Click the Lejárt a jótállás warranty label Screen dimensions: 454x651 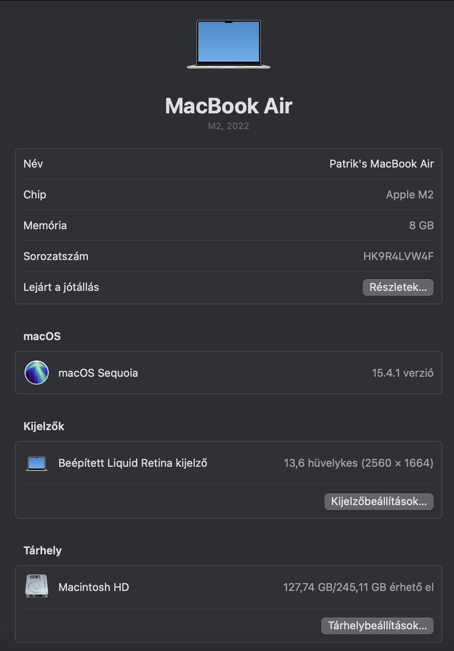point(61,287)
